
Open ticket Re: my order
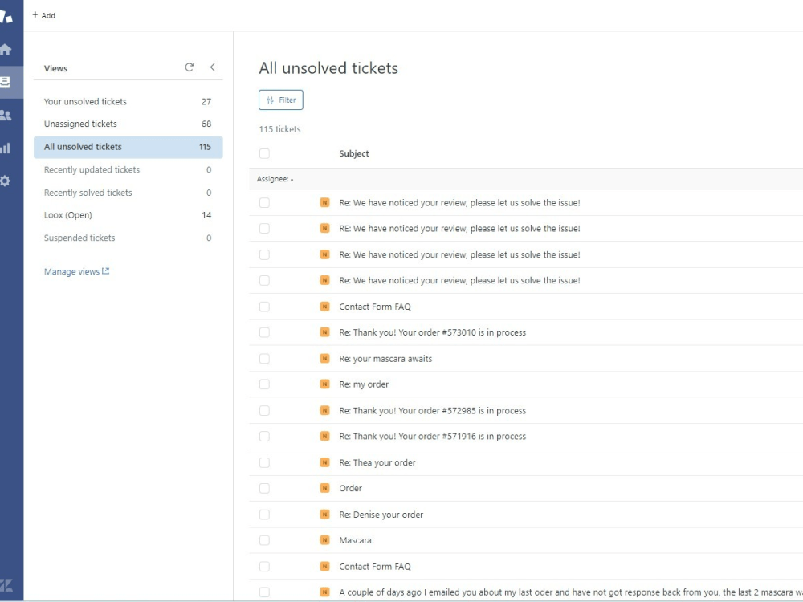tap(364, 384)
